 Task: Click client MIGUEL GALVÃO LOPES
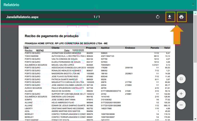[x=63, y=65]
